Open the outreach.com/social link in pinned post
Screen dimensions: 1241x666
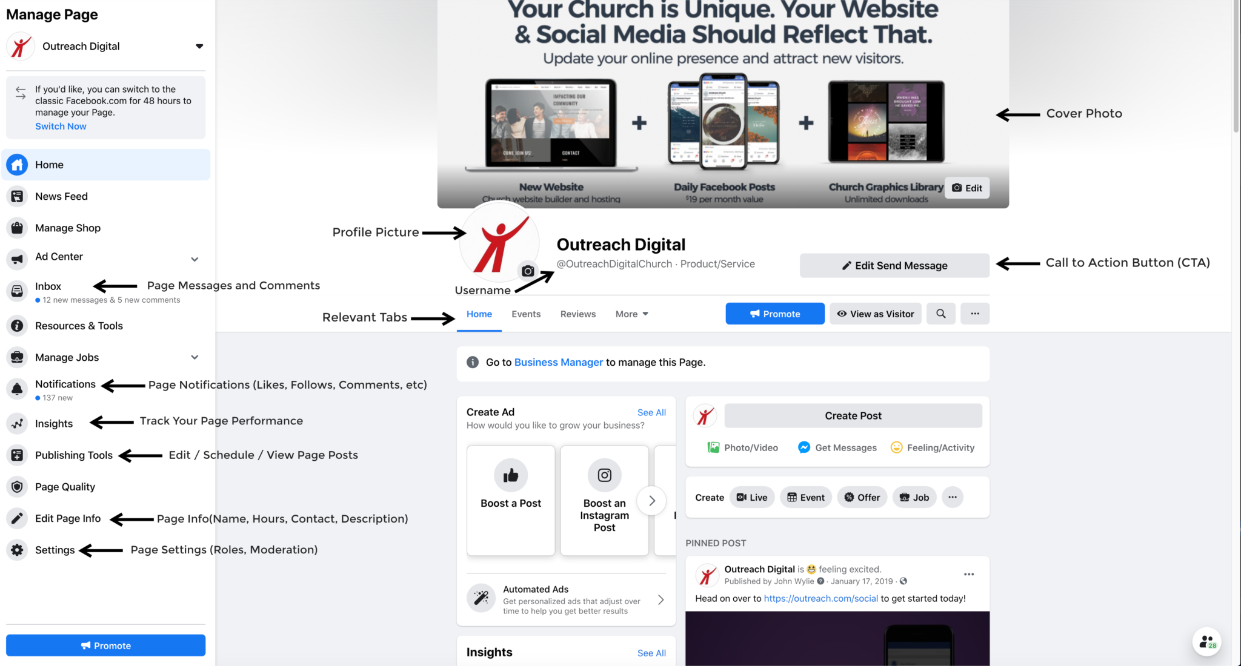click(820, 598)
